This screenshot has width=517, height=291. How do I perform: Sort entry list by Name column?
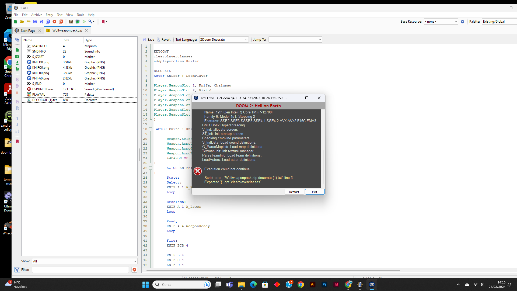tap(42, 40)
